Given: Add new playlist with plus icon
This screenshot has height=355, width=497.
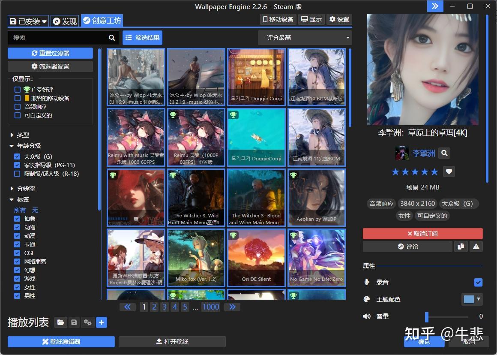Looking at the screenshot, I should pyautogui.click(x=102, y=323).
